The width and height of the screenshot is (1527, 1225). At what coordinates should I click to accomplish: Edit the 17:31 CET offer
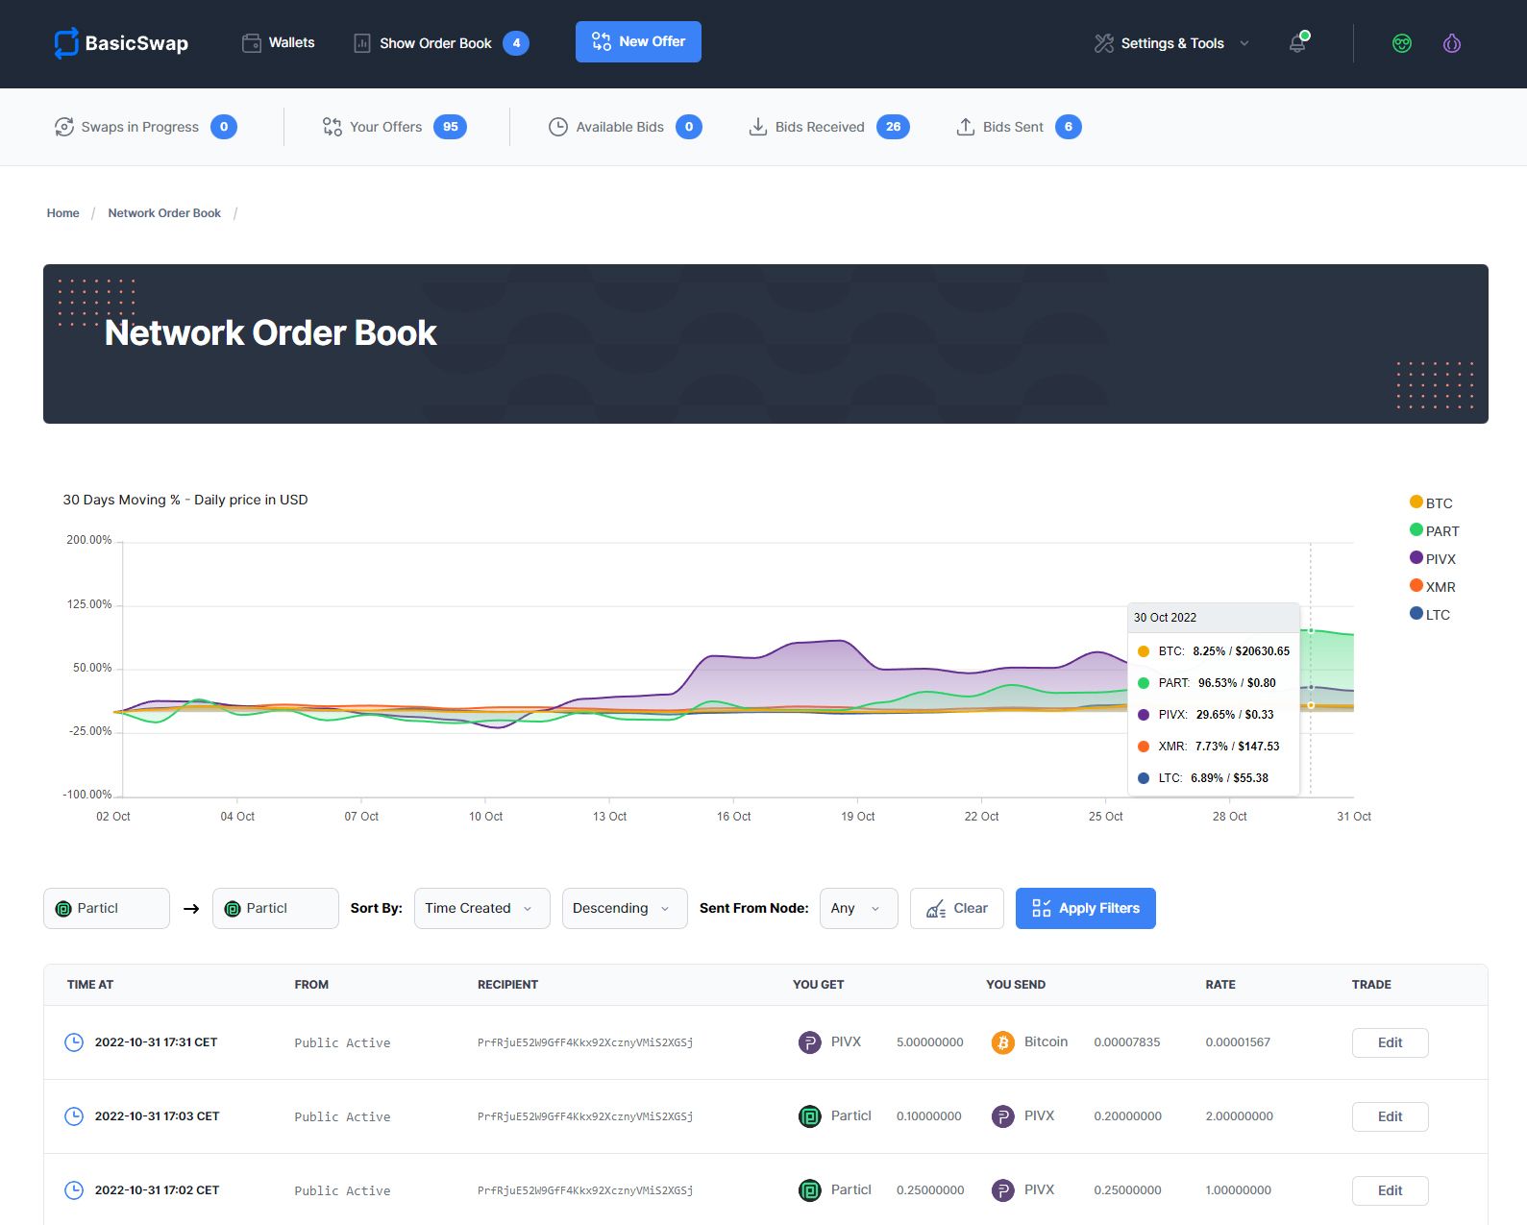coord(1391,1042)
